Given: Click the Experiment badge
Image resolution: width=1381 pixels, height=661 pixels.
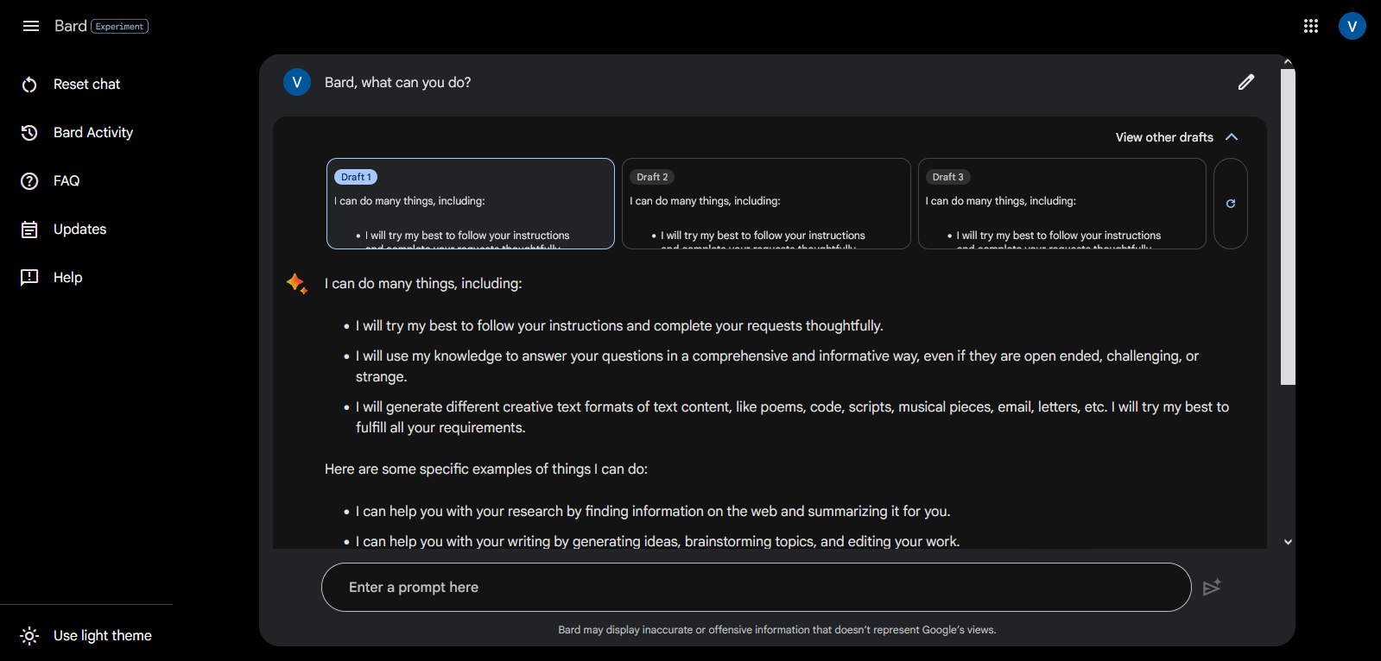Looking at the screenshot, I should [120, 27].
